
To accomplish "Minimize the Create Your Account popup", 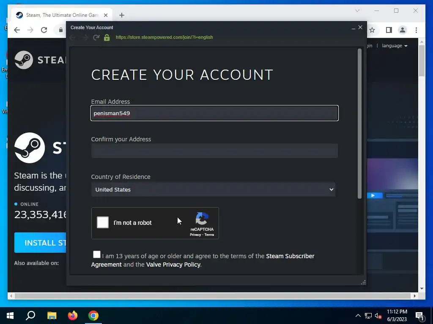I will [354, 28].
